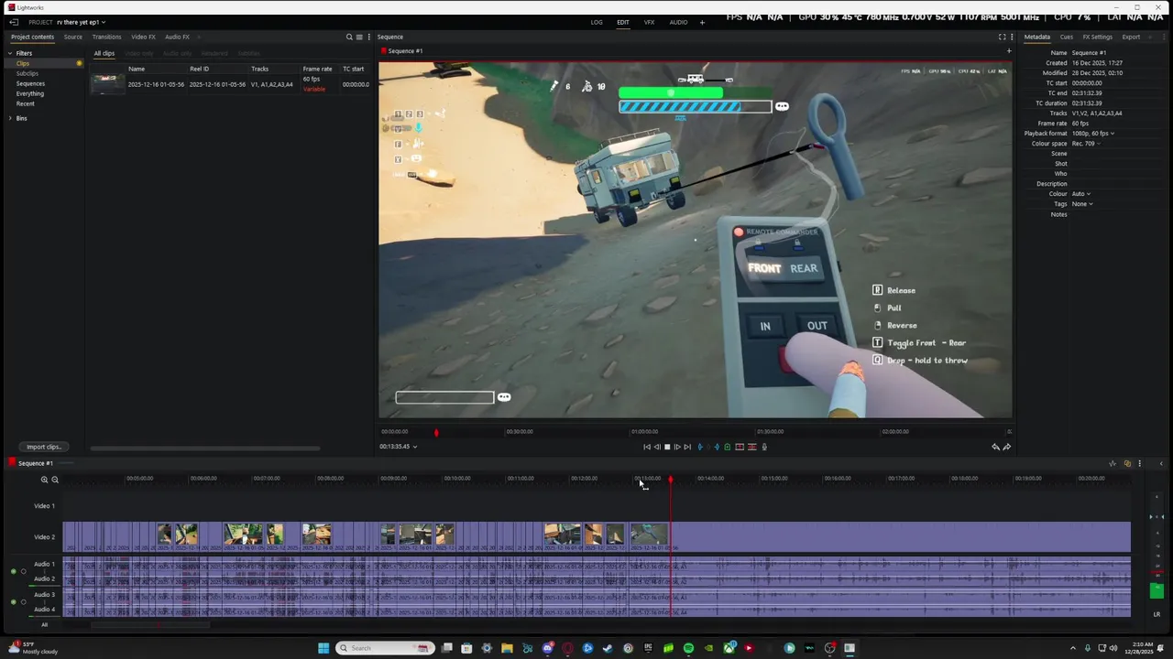This screenshot has width=1173, height=659.
Task: Collapse the Filters tree section
Action: pyautogui.click(x=11, y=53)
